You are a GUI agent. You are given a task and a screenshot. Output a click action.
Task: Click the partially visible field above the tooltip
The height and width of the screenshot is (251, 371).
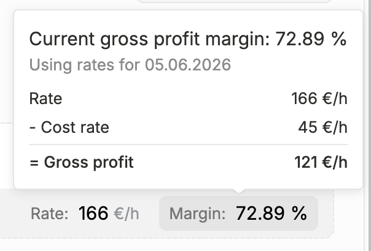pyautogui.click(x=234, y=1)
